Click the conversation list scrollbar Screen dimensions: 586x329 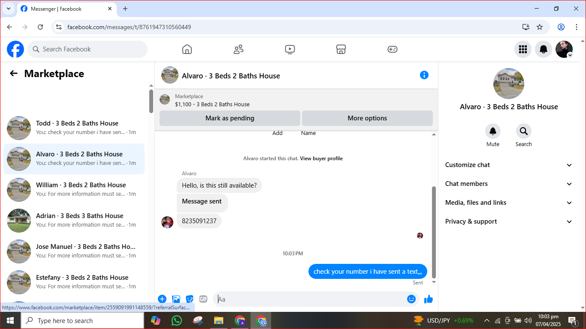pyautogui.click(x=151, y=101)
